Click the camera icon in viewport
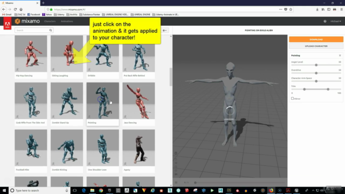The width and height of the screenshot is (345, 194). pyautogui.click(x=176, y=174)
